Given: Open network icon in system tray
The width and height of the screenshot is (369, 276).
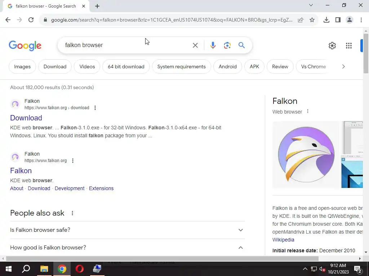Looking at the screenshot, I should [x=314, y=269].
